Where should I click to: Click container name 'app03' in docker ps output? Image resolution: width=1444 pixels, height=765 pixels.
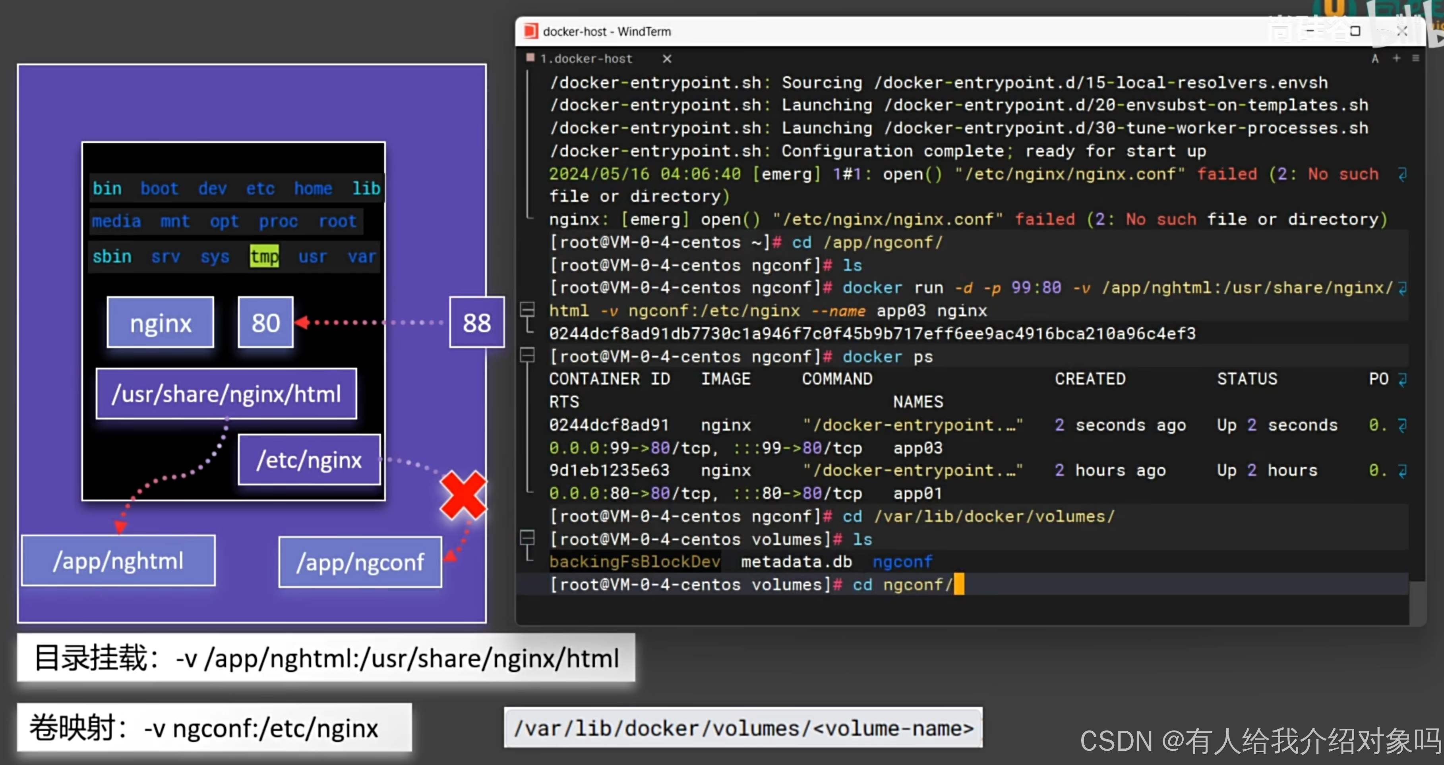(918, 448)
